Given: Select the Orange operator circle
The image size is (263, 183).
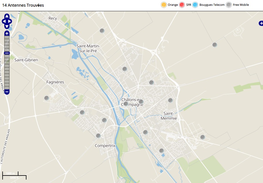Looking at the screenshot, I should 164,5.
